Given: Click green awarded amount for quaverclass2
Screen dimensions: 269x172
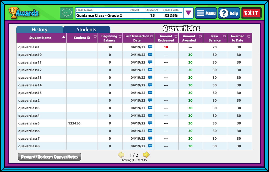Looking at the screenshot, I should point(190,100).
